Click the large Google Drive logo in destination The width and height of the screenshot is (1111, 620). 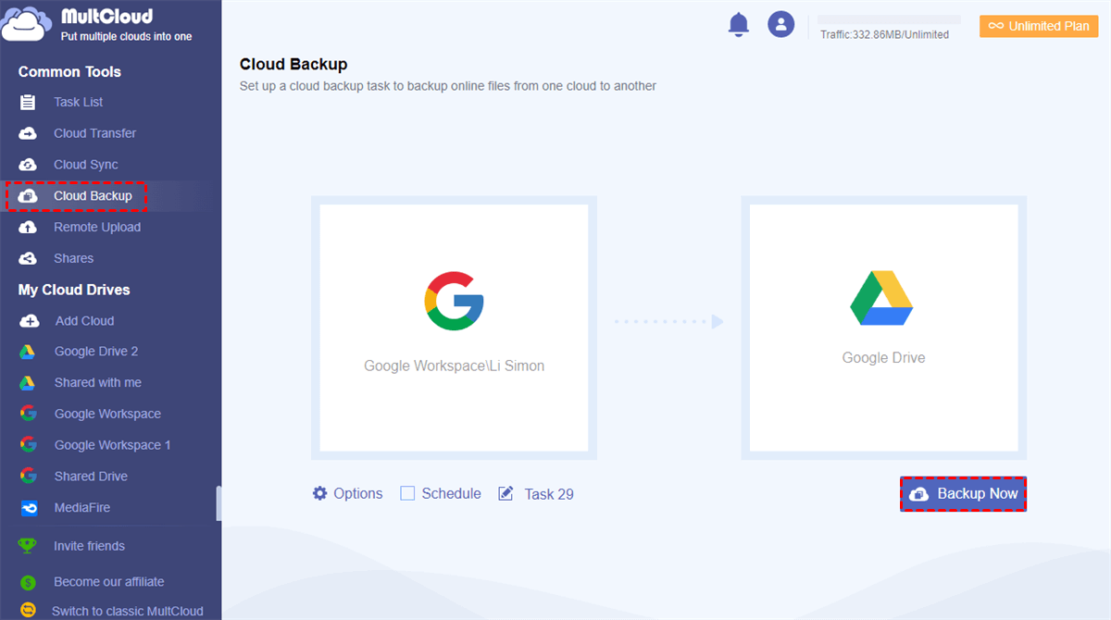click(x=882, y=298)
